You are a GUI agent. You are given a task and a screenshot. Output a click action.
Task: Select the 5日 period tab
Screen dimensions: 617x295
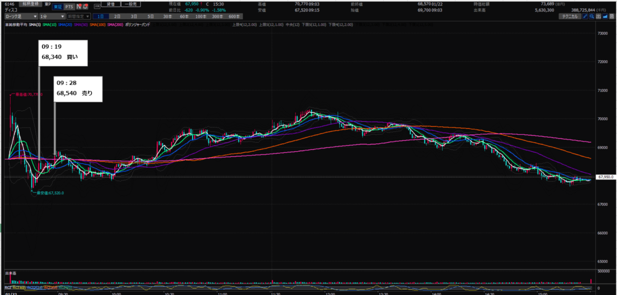pyautogui.click(x=151, y=16)
